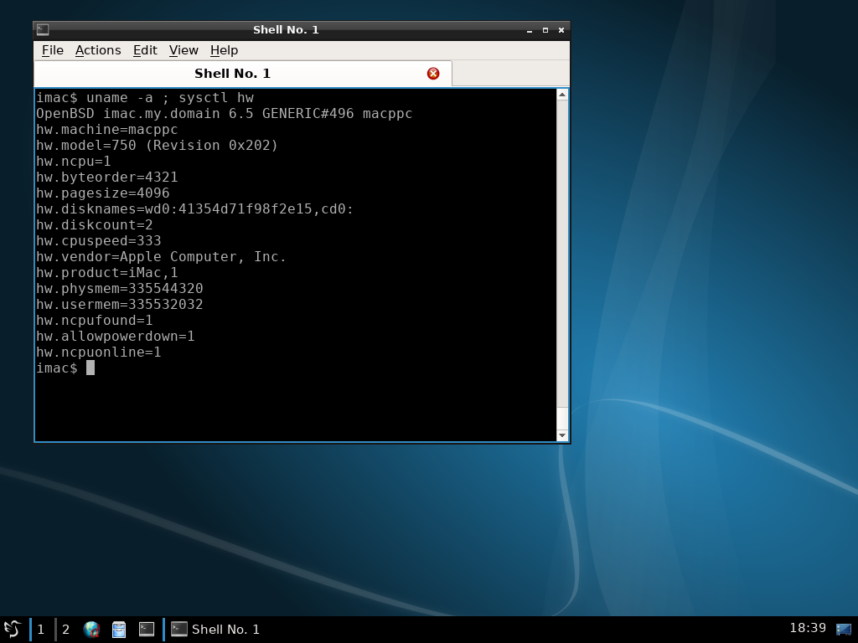This screenshot has height=643, width=858.
Task: Minimize the Shell No. 1 window
Action: click(x=530, y=30)
